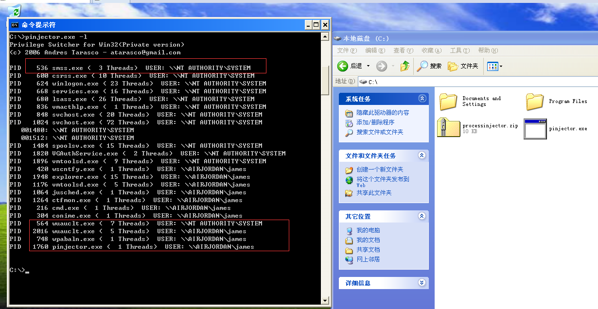Open the 工具(T) menu
598x309 pixels.
(459, 51)
